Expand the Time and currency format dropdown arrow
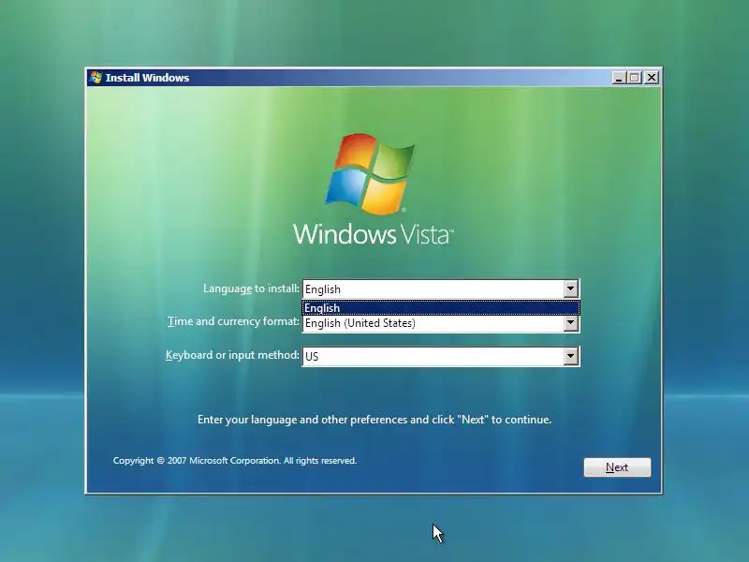This screenshot has height=562, width=749. click(570, 323)
